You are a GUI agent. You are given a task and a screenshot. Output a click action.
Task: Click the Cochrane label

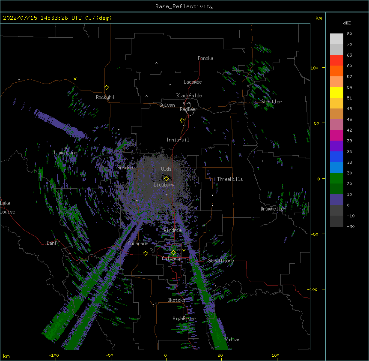click(x=138, y=244)
